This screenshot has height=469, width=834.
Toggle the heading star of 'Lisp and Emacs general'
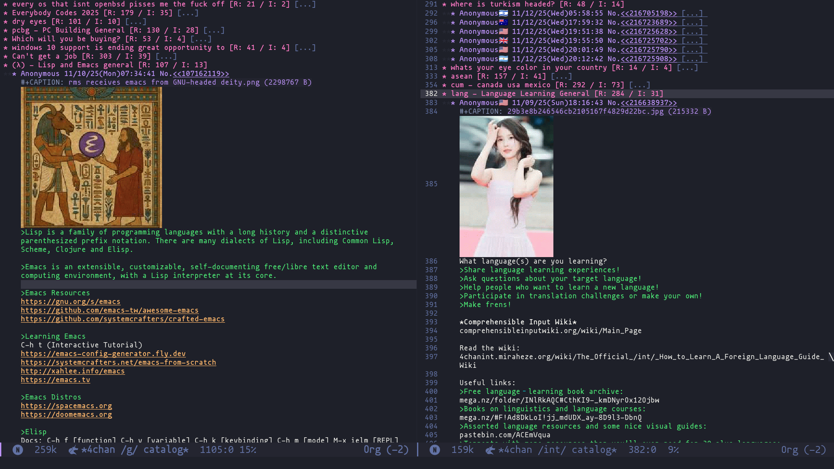point(6,65)
